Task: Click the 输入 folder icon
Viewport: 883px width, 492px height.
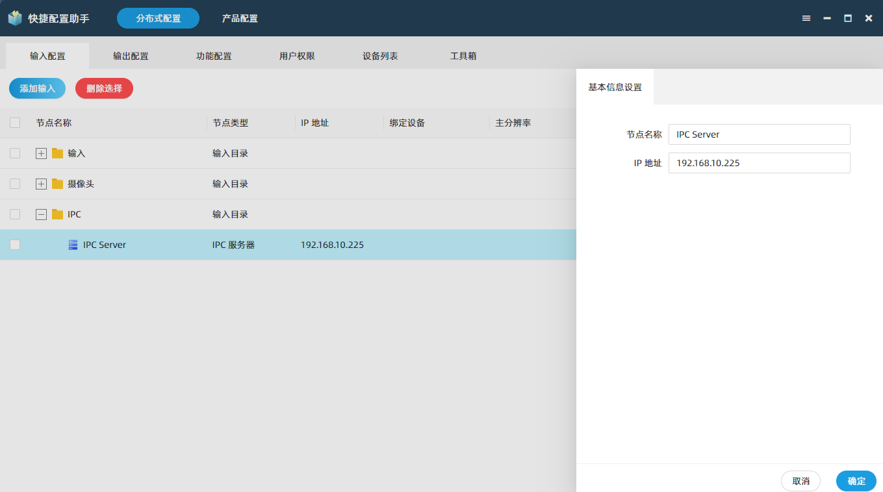Action: [58, 153]
